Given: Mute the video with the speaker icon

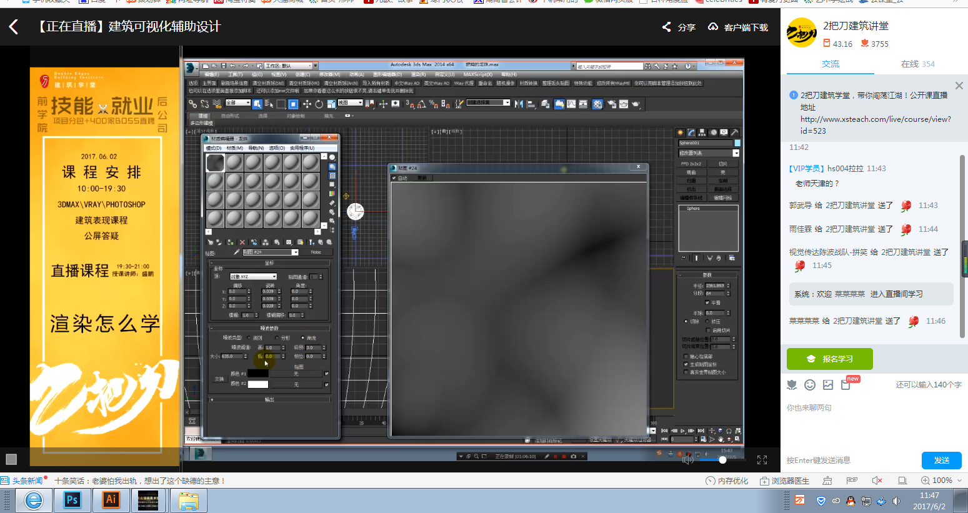Looking at the screenshot, I should (688, 460).
